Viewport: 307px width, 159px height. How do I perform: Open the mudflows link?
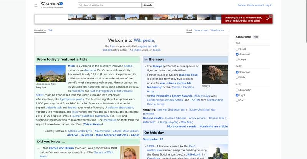(78, 91)
